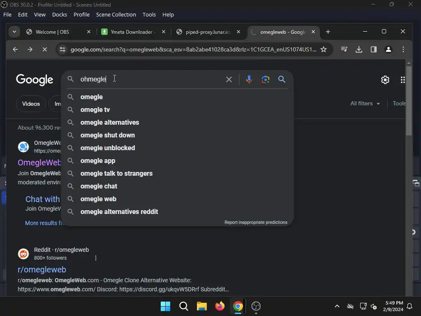Open the OBS View menu
The width and height of the screenshot is (421, 316).
coord(40,14)
